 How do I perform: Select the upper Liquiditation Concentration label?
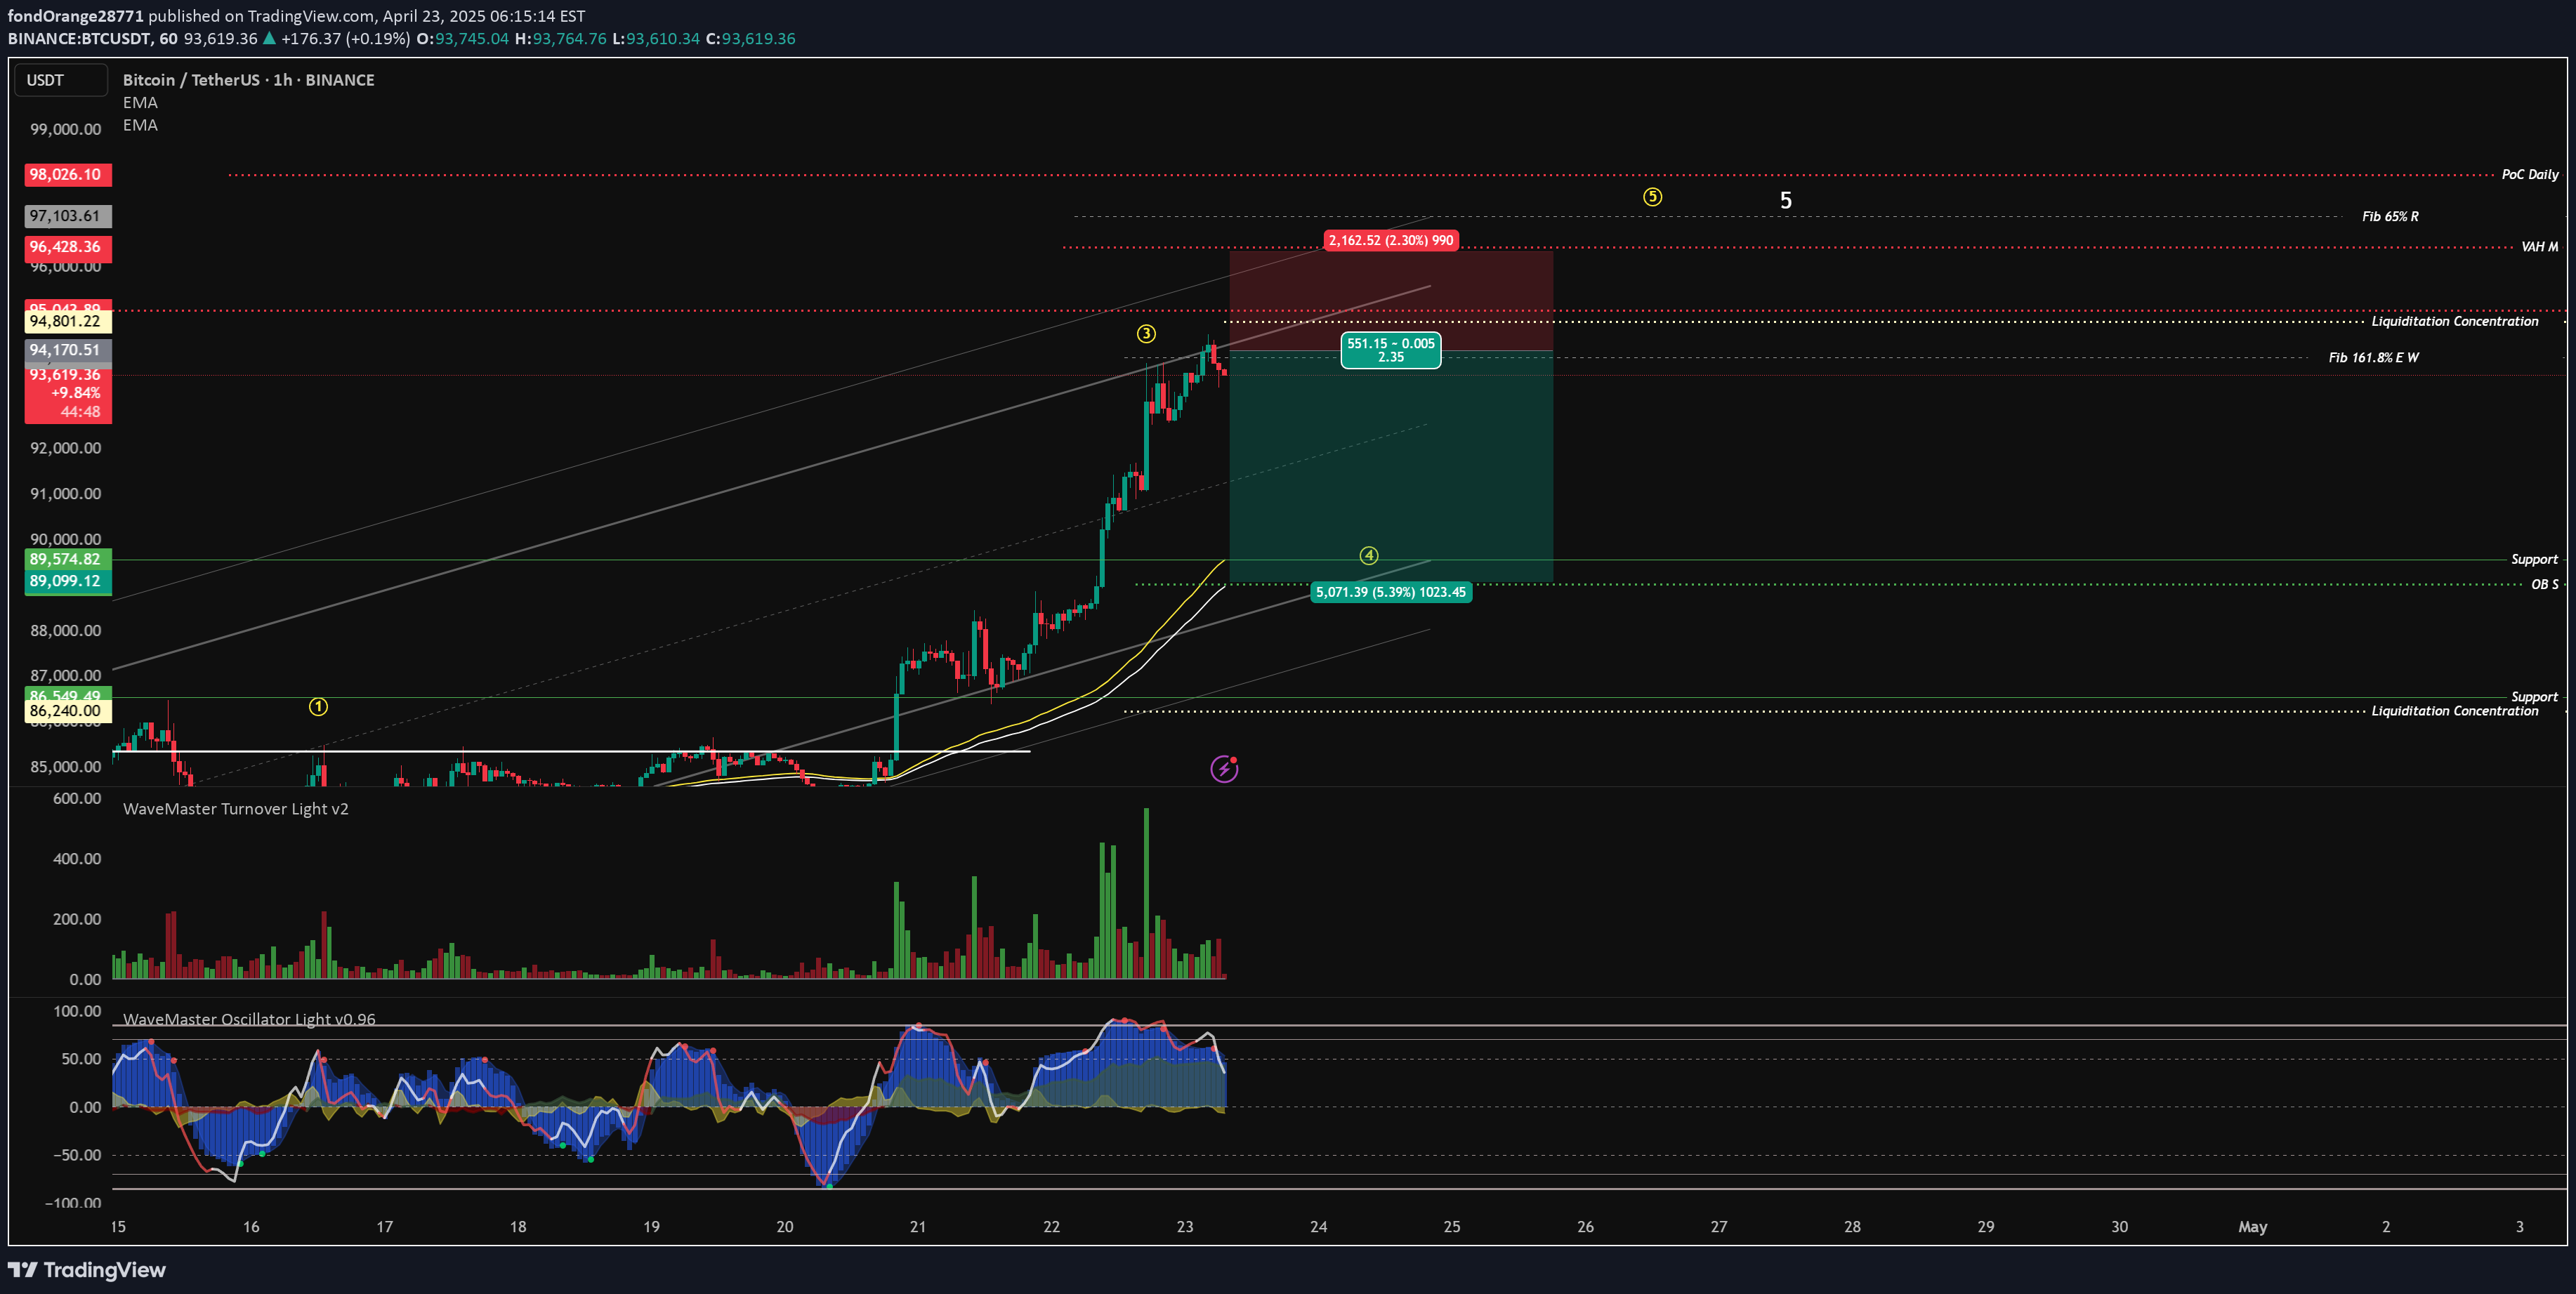pos(2454,321)
